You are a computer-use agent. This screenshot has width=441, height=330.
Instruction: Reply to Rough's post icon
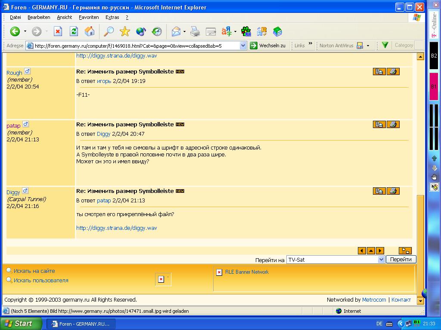pos(379,72)
